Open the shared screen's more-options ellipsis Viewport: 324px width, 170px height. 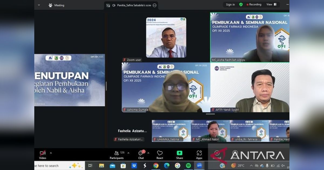(x=154, y=5)
